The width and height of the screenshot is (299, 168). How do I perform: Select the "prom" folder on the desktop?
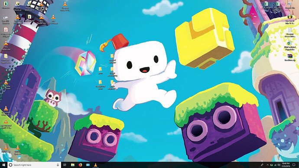pos(100,70)
